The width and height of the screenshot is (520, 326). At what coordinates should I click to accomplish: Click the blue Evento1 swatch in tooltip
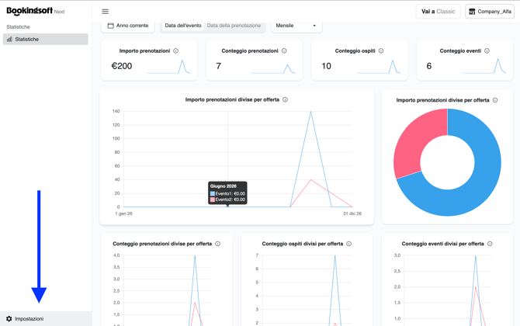[x=213, y=194]
